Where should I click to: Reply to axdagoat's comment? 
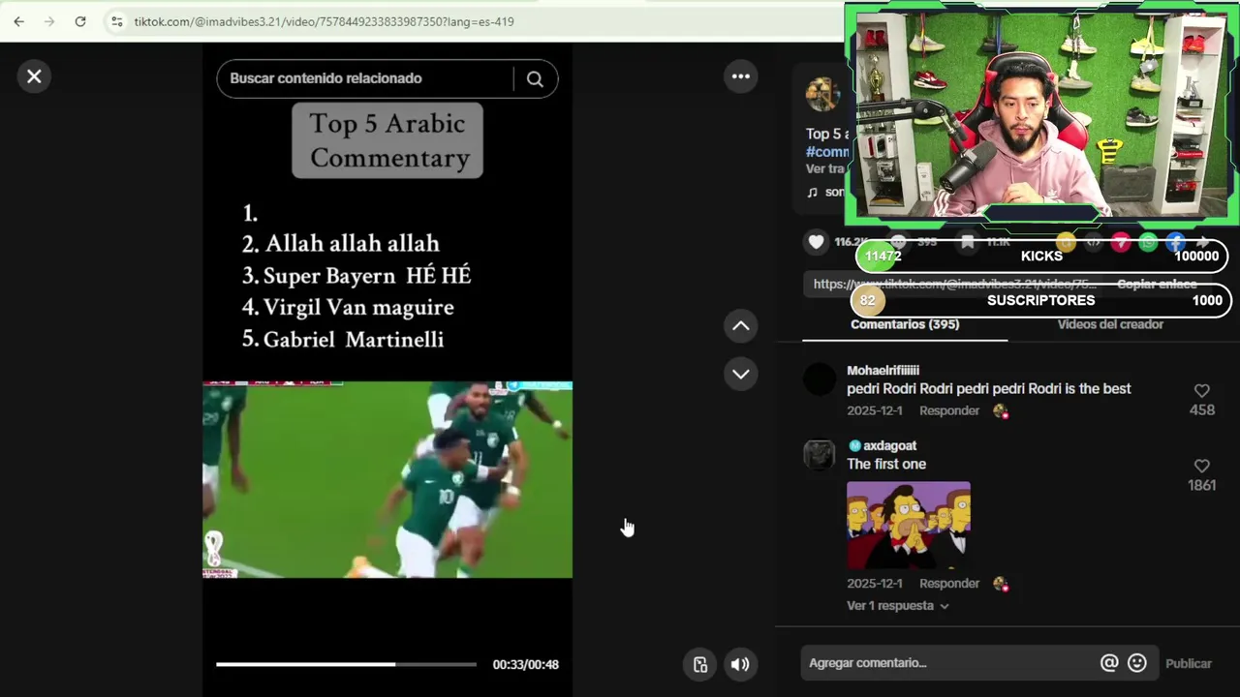pos(949,584)
